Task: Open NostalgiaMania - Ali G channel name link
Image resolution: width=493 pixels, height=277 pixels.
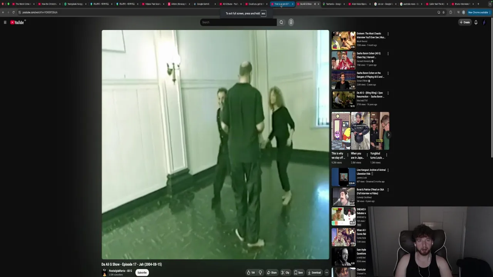Action: (x=120, y=271)
